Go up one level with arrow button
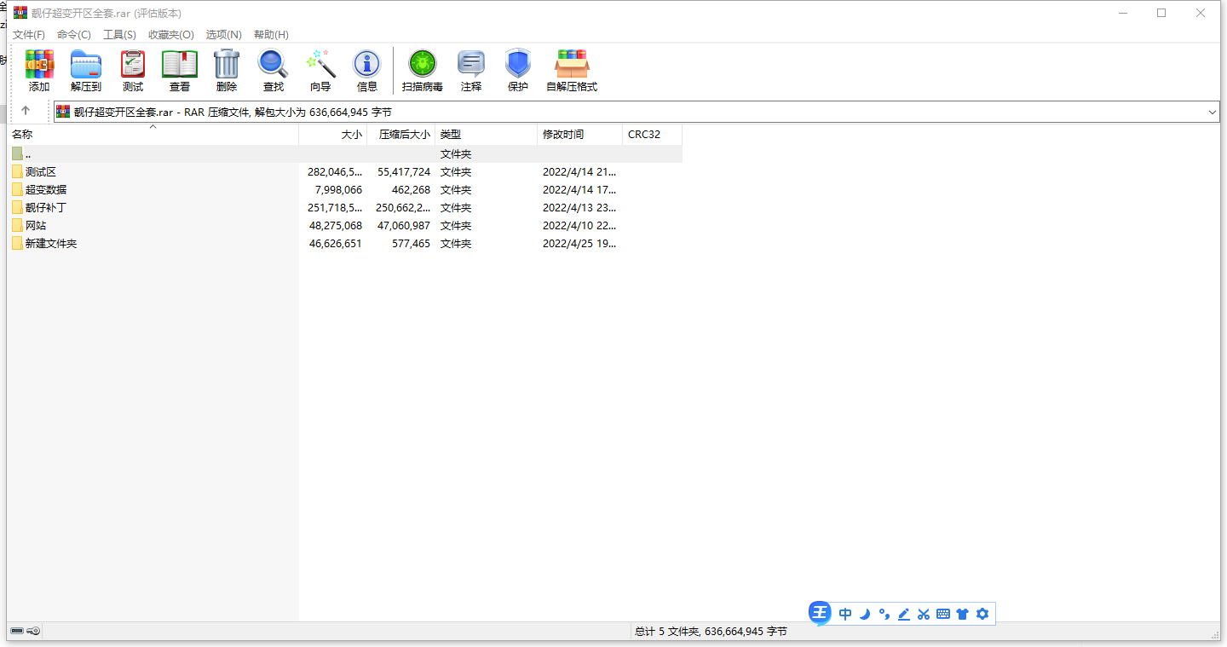 (x=26, y=111)
